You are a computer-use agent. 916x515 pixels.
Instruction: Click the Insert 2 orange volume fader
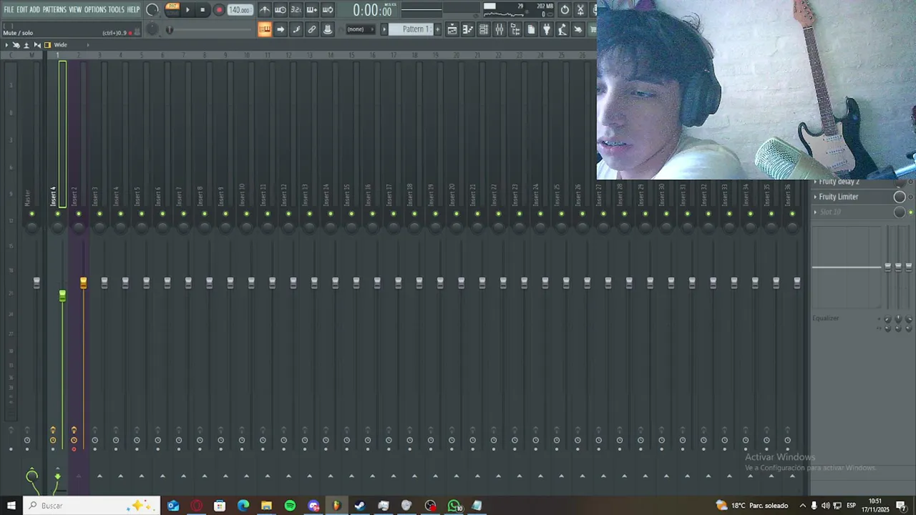(x=83, y=283)
